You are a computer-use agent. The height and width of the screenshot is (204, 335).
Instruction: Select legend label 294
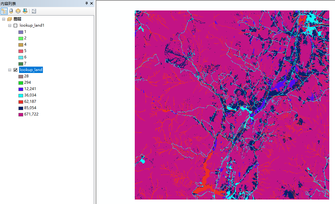[28, 82]
